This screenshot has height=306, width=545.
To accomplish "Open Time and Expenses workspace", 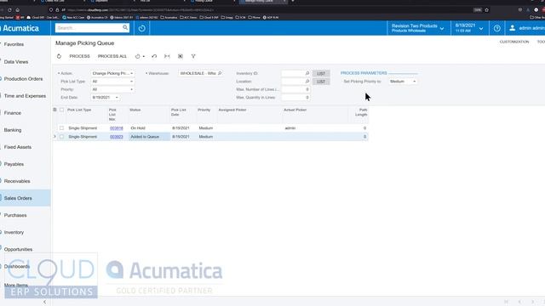I will pyautogui.click(x=25, y=96).
